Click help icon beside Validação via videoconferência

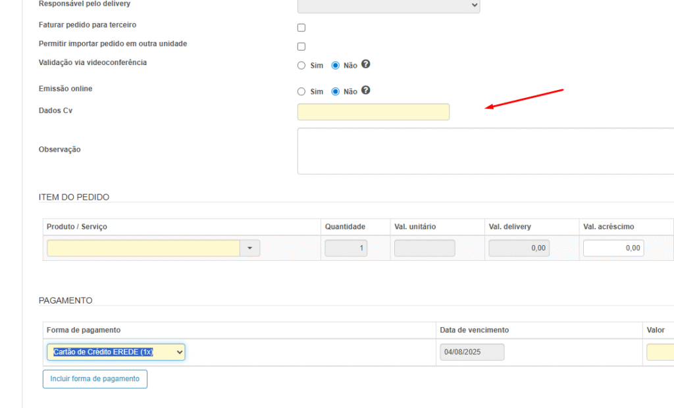pyautogui.click(x=366, y=64)
